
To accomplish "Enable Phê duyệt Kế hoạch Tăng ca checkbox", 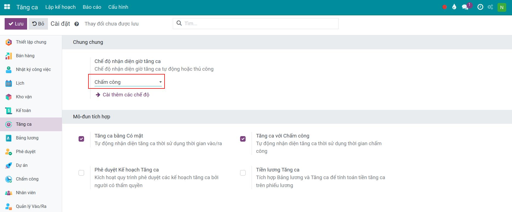I will (x=81, y=173).
